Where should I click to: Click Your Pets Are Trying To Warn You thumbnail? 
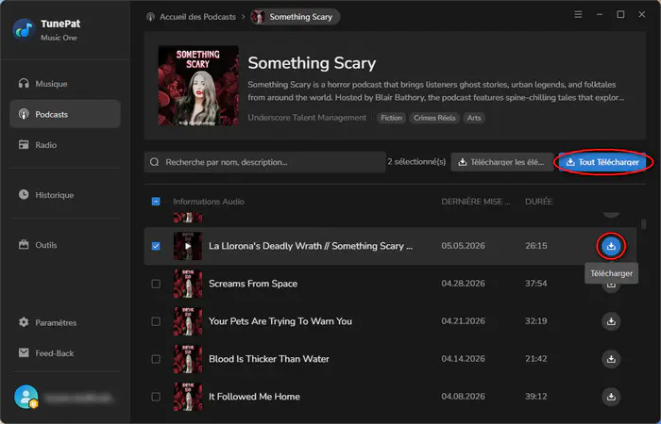(x=188, y=321)
